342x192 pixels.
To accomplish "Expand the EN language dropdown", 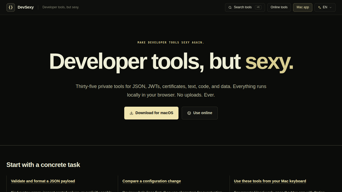I will pos(325,7).
